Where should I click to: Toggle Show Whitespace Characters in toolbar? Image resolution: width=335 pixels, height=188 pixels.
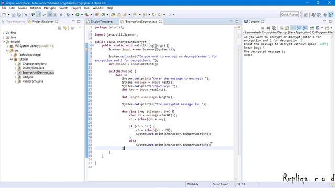pos(61,15)
